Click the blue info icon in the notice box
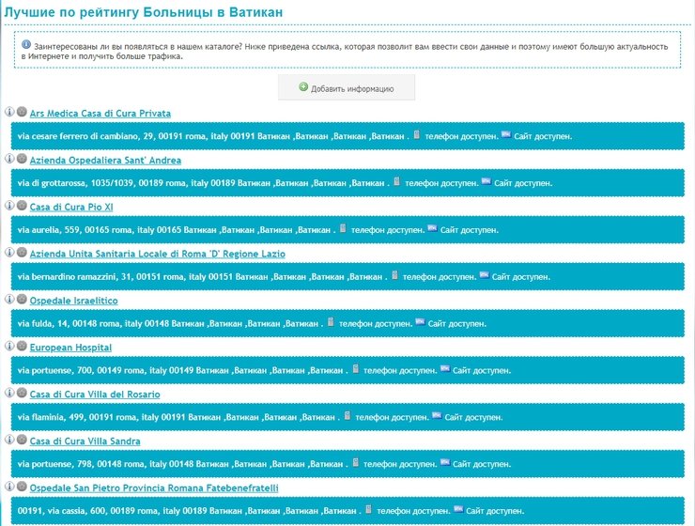 pyautogui.click(x=26, y=45)
